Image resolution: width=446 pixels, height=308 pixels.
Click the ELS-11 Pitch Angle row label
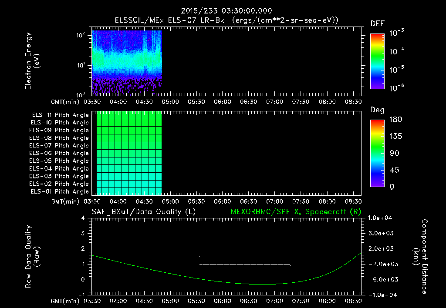point(60,115)
